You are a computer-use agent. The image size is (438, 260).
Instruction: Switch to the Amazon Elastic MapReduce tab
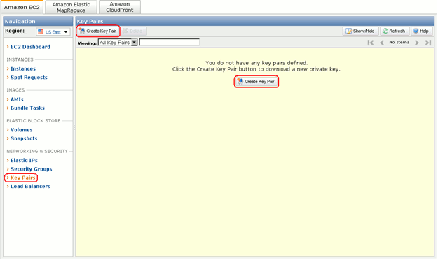click(x=71, y=7)
